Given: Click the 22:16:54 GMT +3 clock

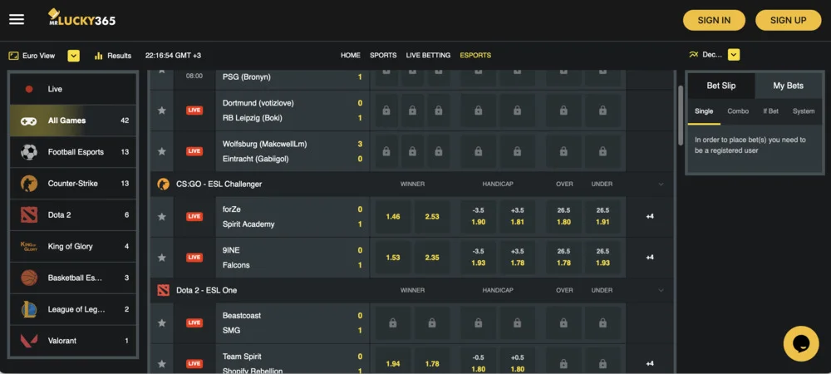Looking at the screenshot, I should click(x=173, y=56).
